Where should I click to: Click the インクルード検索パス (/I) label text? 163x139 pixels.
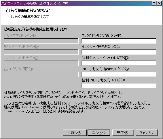click(101, 47)
